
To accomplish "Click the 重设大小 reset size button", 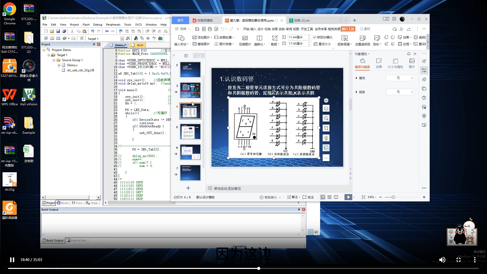I will pos(322,44).
